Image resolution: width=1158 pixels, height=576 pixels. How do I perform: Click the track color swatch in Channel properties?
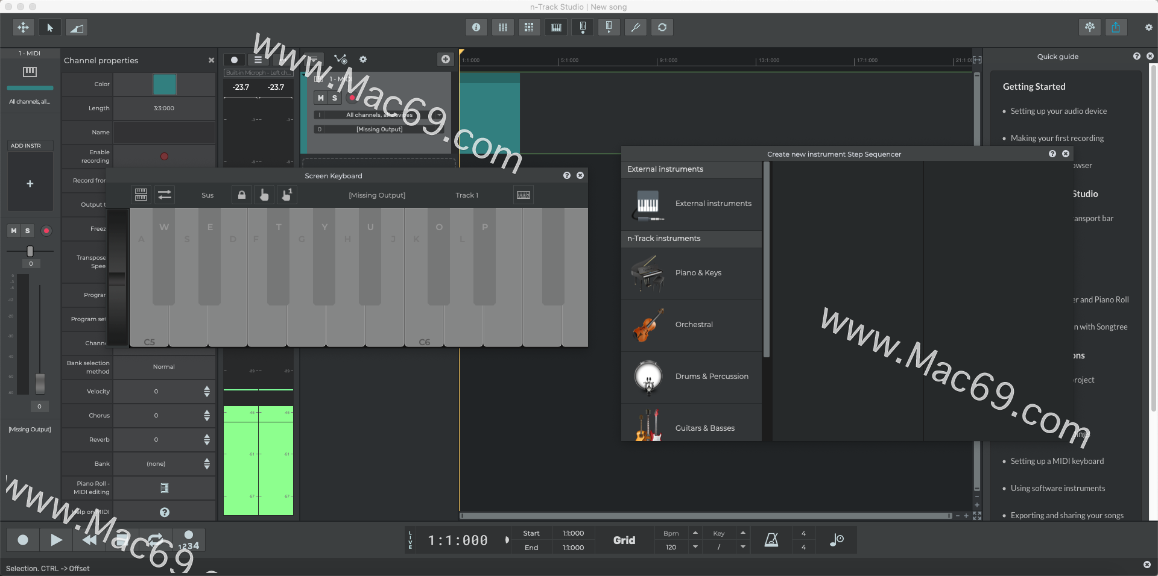164,84
